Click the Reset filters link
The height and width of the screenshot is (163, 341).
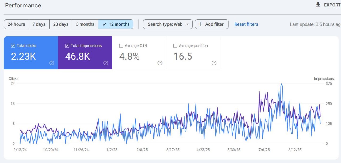point(246,24)
